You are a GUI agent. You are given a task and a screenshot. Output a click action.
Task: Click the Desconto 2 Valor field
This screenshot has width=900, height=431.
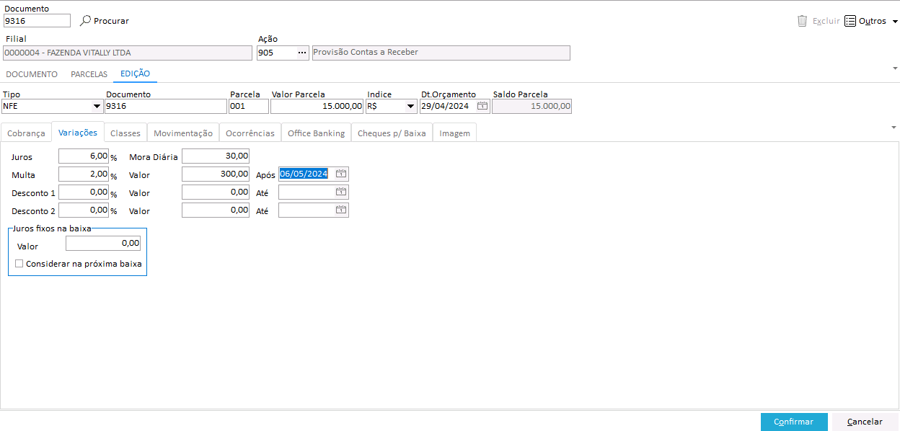point(216,210)
